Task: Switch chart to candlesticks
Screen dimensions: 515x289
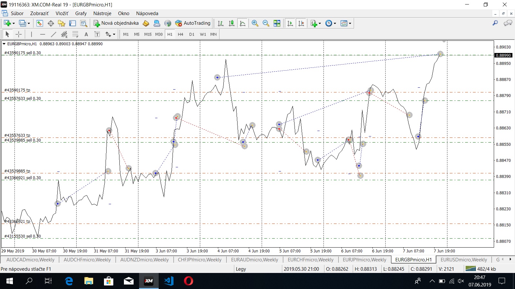Action: click(231, 23)
